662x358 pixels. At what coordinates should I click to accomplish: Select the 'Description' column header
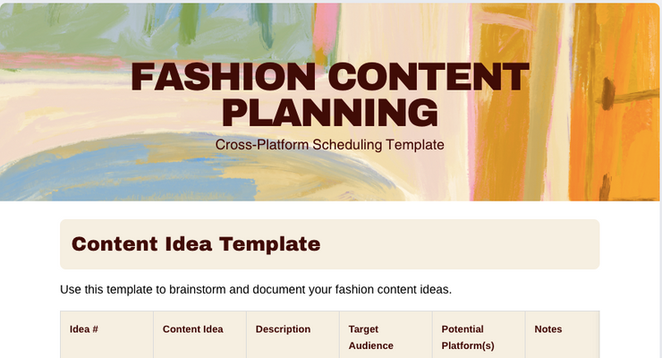pos(283,328)
